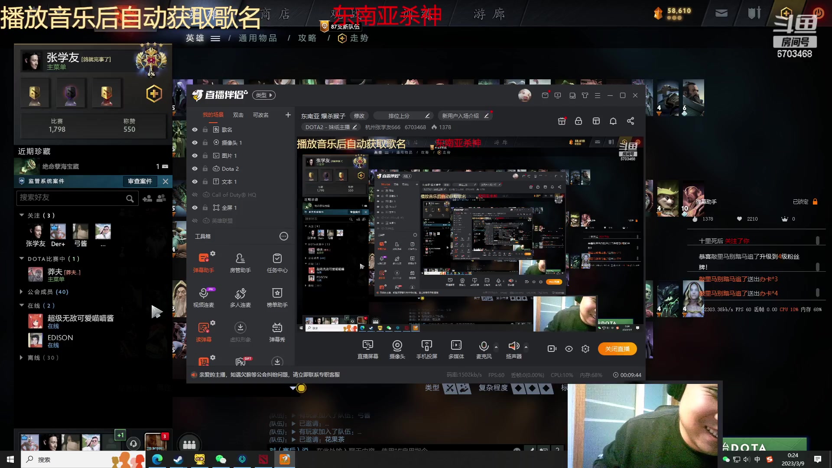The width and height of the screenshot is (832, 468).
Task: Open the 类型 type dropdown in title bar
Action: pos(264,95)
